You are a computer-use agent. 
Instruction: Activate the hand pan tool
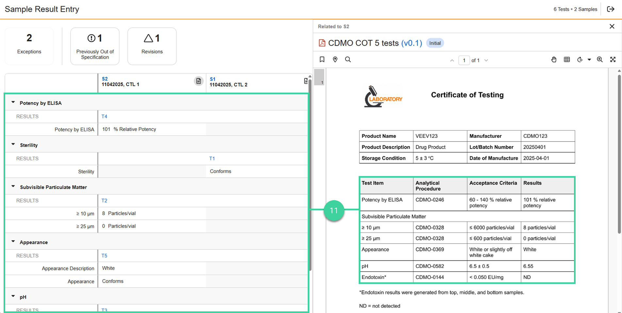pyautogui.click(x=554, y=59)
